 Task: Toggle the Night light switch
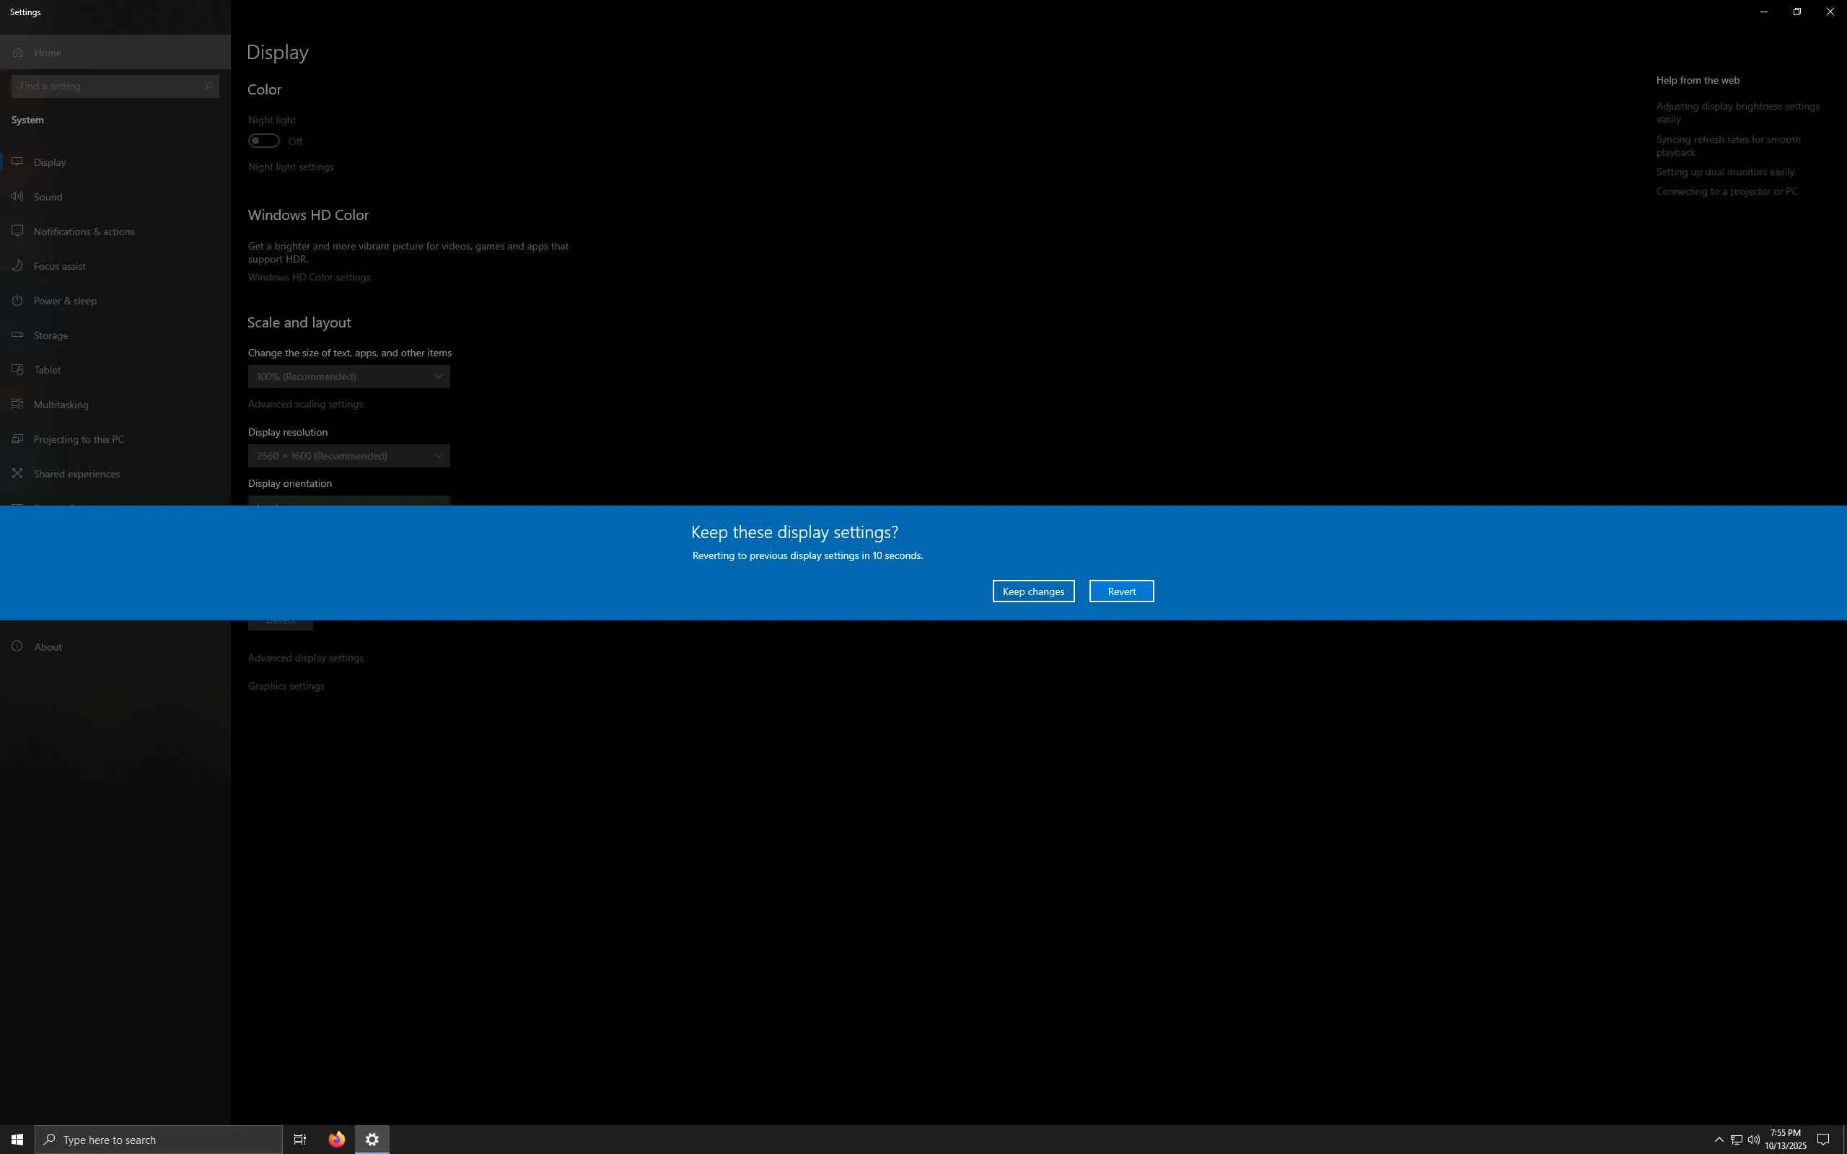[x=264, y=141]
